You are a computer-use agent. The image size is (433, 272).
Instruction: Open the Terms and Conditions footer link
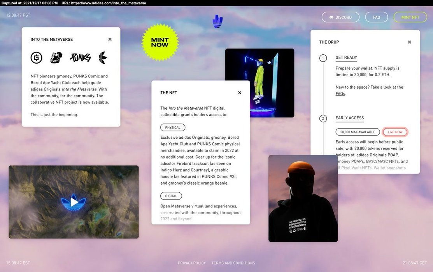233,263
